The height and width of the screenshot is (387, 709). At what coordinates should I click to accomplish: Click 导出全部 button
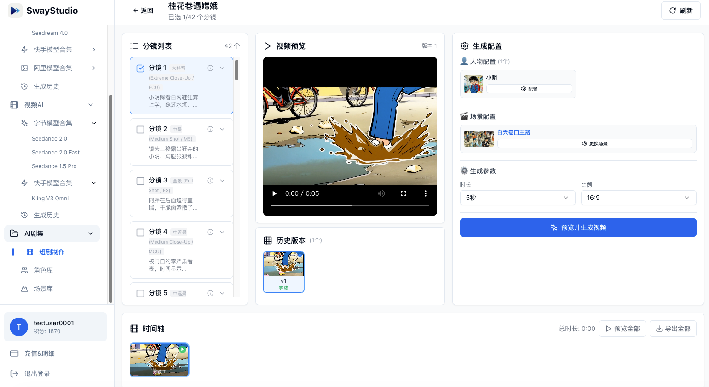tap(673, 329)
